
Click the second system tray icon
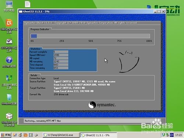[167, 135]
